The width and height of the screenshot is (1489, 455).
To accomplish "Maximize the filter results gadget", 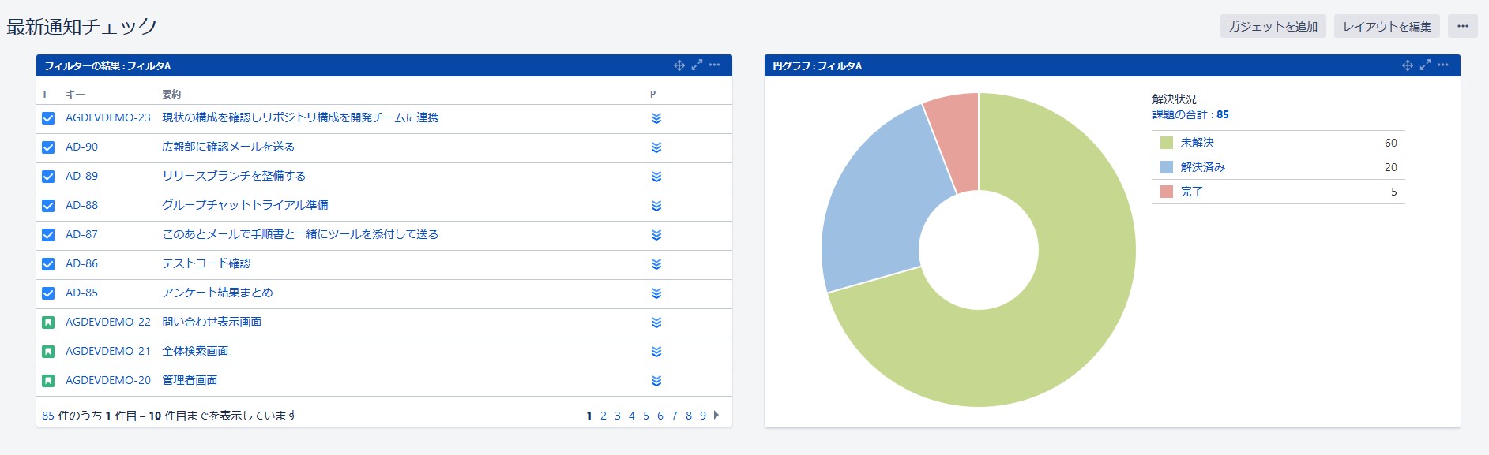I will click(697, 65).
